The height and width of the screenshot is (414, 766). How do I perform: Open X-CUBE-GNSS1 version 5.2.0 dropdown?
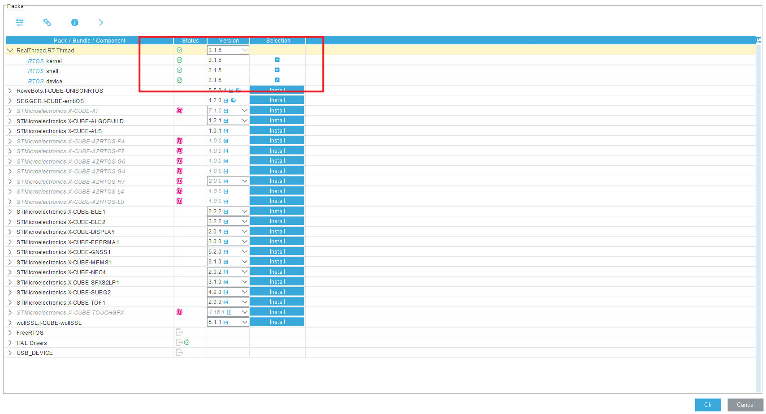click(245, 252)
